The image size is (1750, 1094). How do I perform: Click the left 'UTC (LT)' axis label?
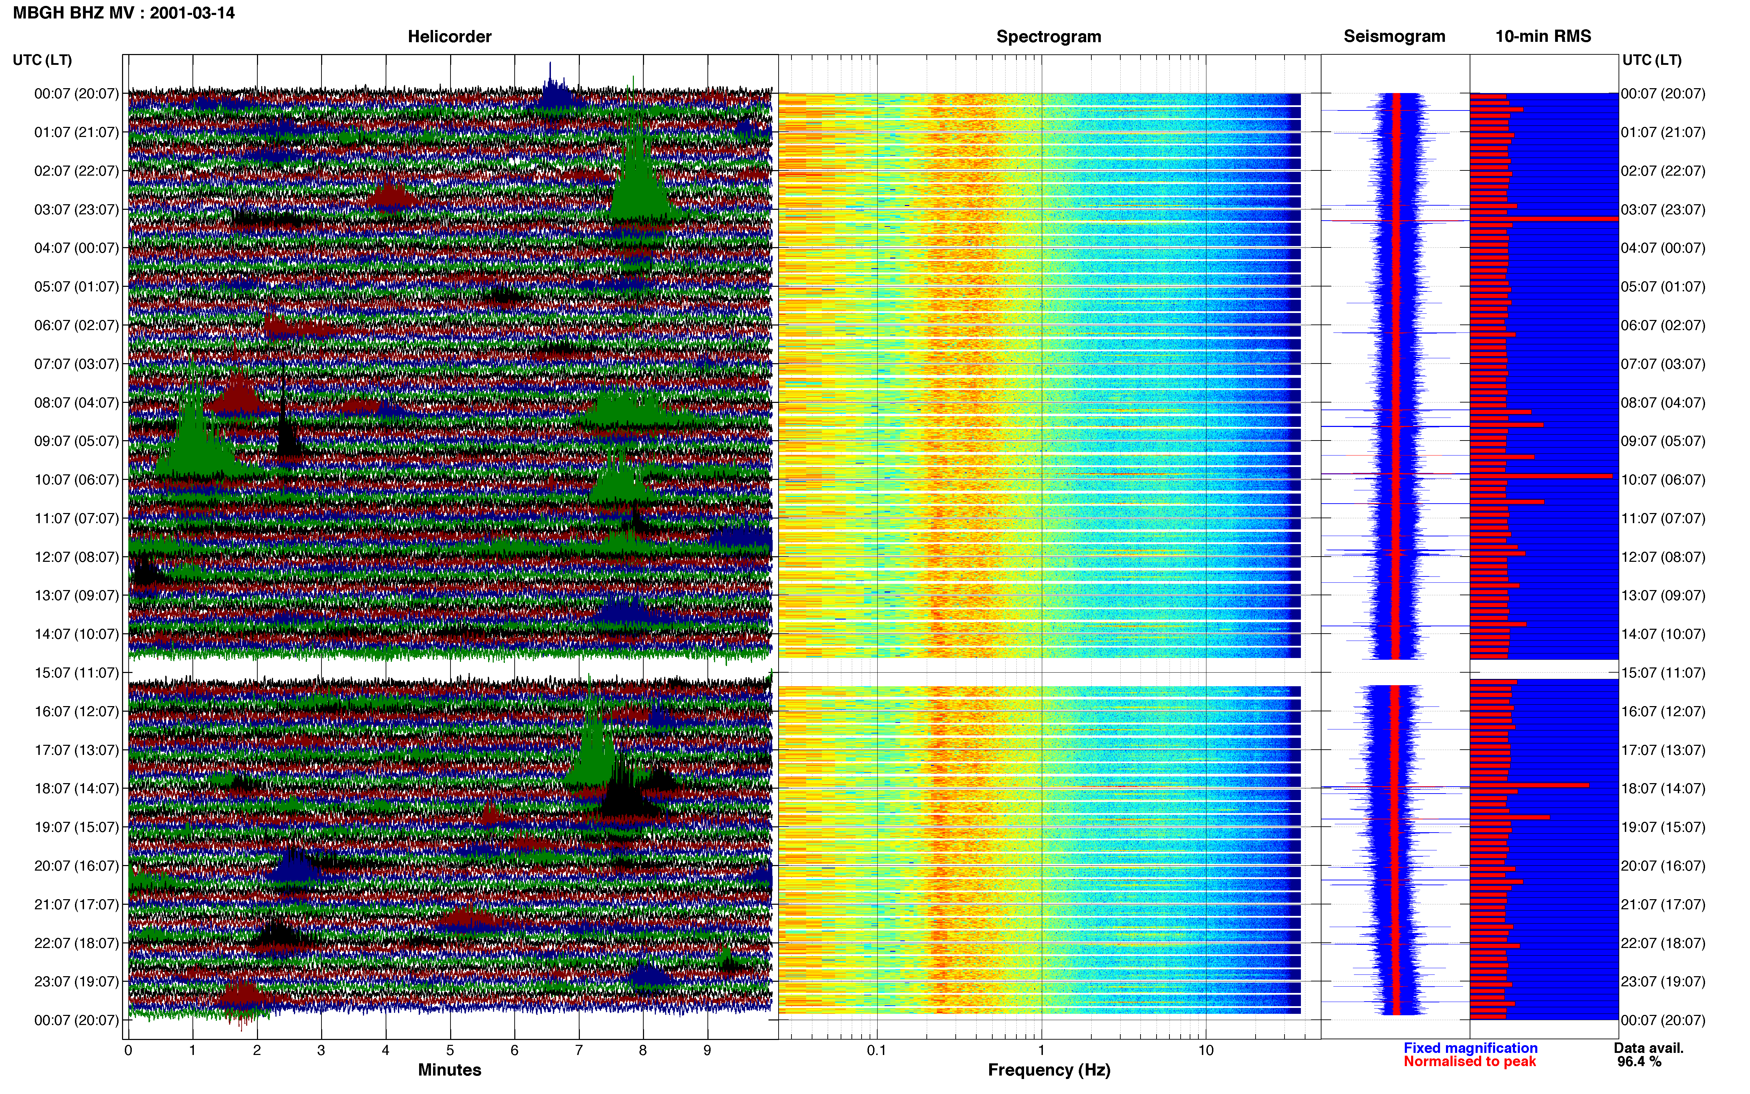pyautogui.click(x=43, y=60)
